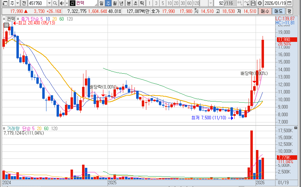301x187 pixels.
Task: Click volume tag 7,779K on axis
Action: (x=287, y=157)
